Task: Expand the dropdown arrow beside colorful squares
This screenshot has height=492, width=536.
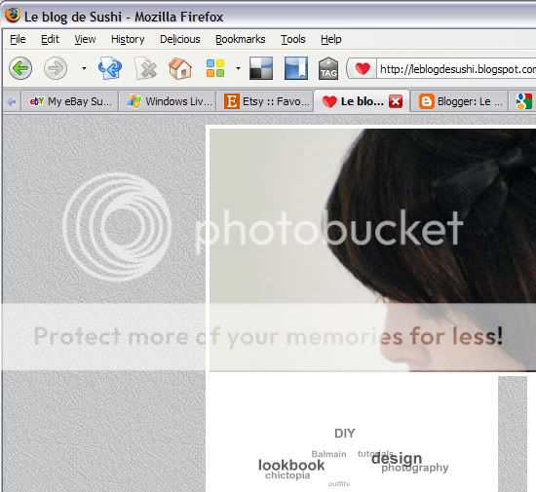Action: pyautogui.click(x=238, y=68)
